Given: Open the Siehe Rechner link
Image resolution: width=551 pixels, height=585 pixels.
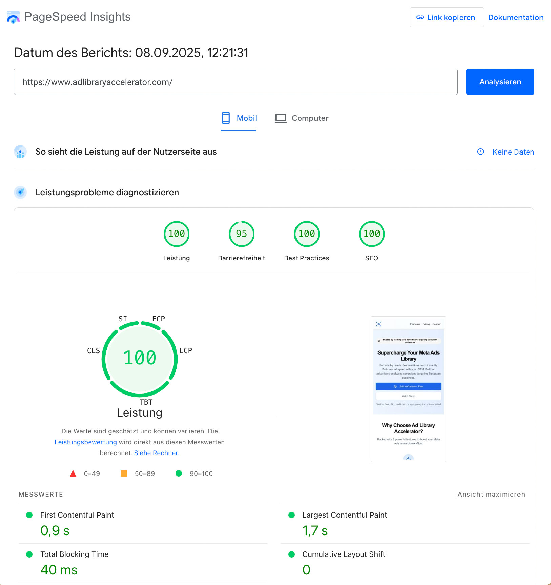Looking at the screenshot, I should click(157, 453).
